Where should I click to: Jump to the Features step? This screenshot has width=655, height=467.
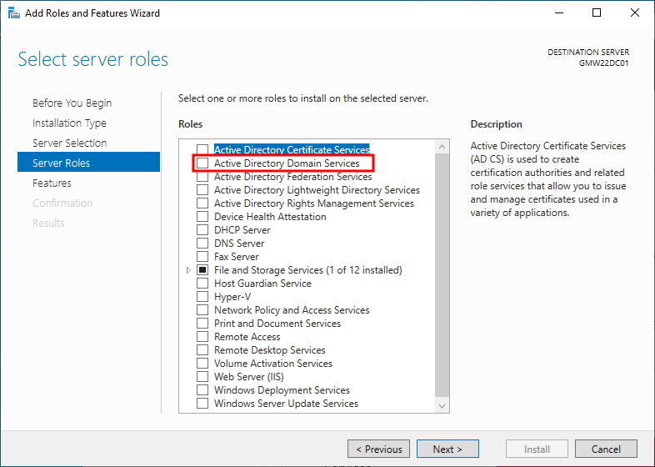coord(52,183)
